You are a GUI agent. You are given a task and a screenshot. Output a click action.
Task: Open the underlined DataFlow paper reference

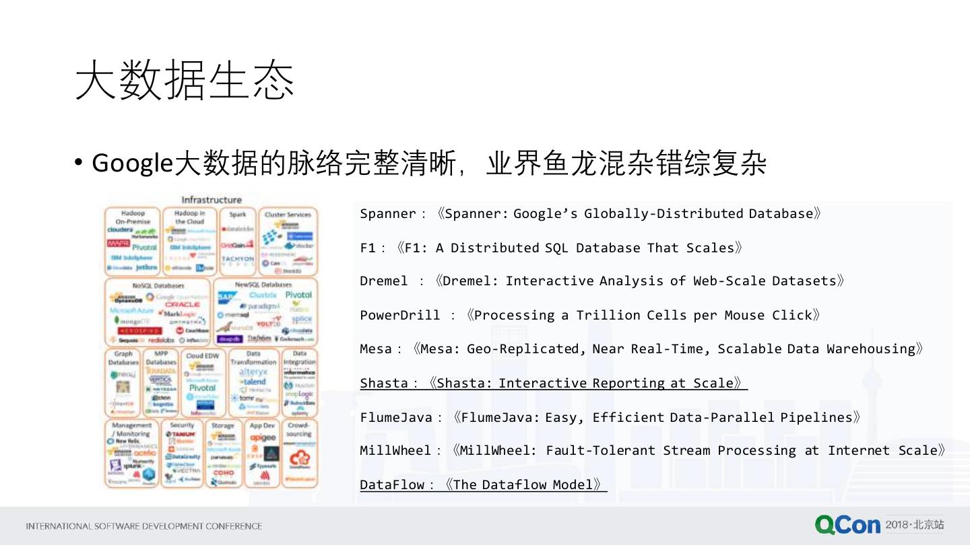pyautogui.click(x=484, y=484)
